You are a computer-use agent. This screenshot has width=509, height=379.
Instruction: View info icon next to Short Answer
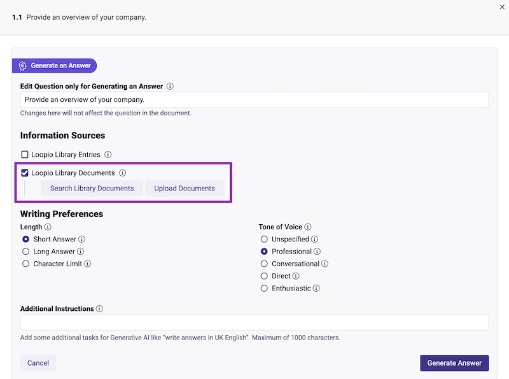click(82, 240)
